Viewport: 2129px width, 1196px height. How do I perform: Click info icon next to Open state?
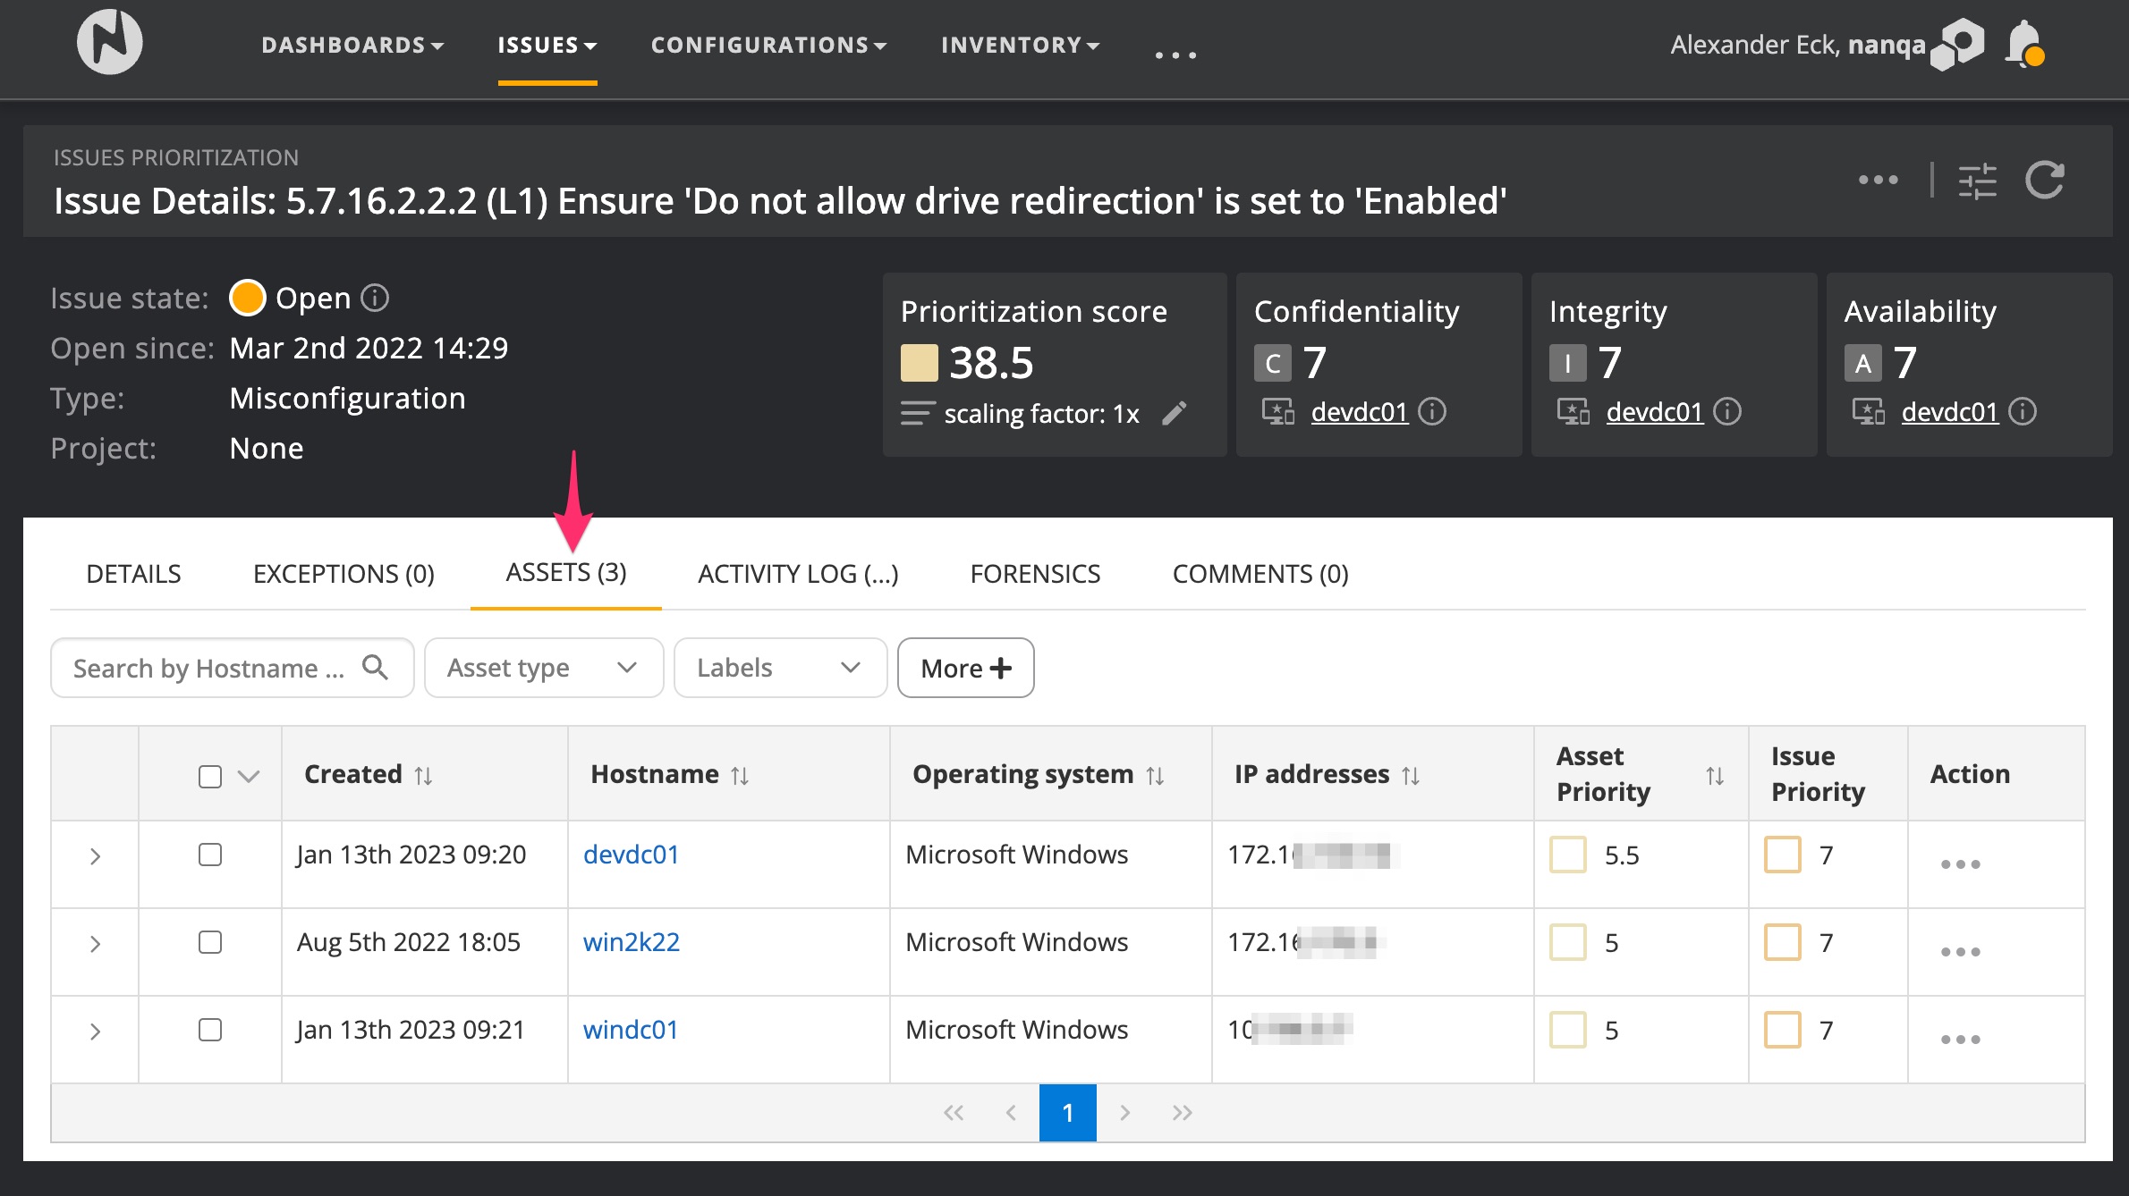(x=375, y=298)
